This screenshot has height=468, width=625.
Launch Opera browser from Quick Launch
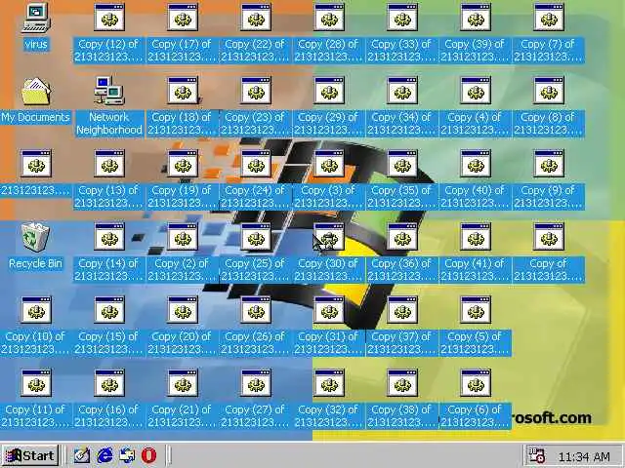149,455
